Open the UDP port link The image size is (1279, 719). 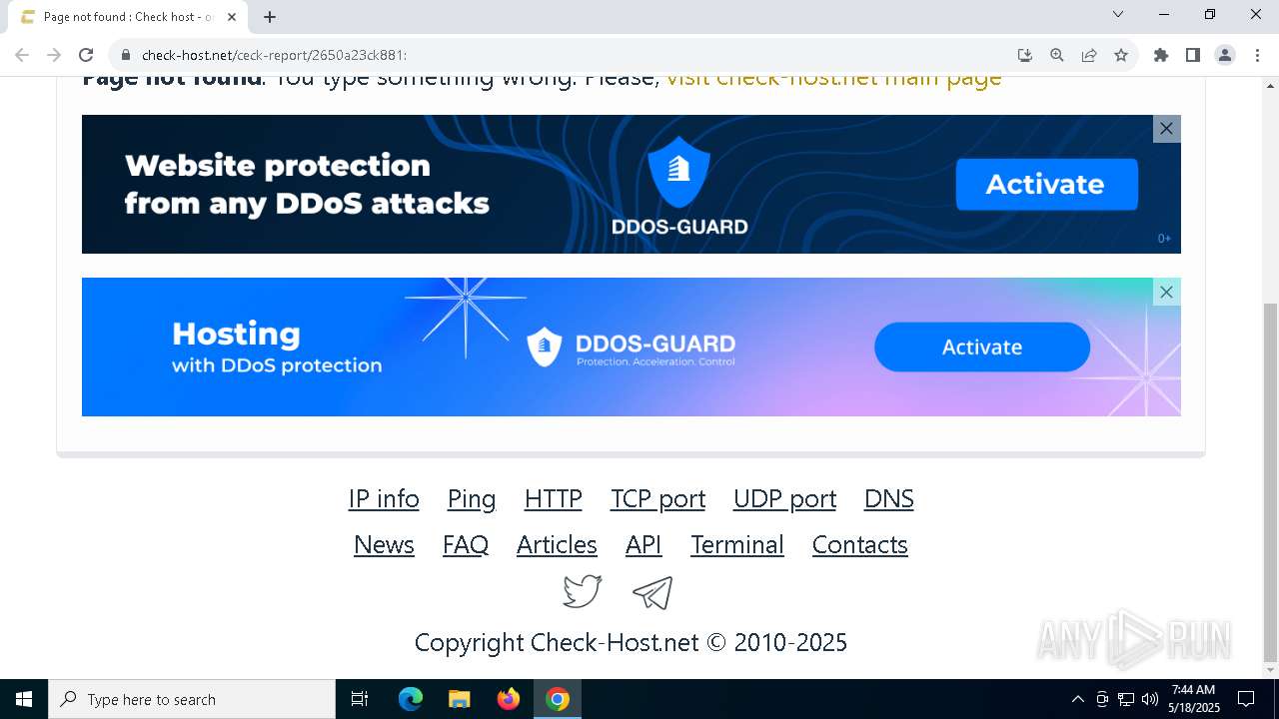(x=785, y=498)
